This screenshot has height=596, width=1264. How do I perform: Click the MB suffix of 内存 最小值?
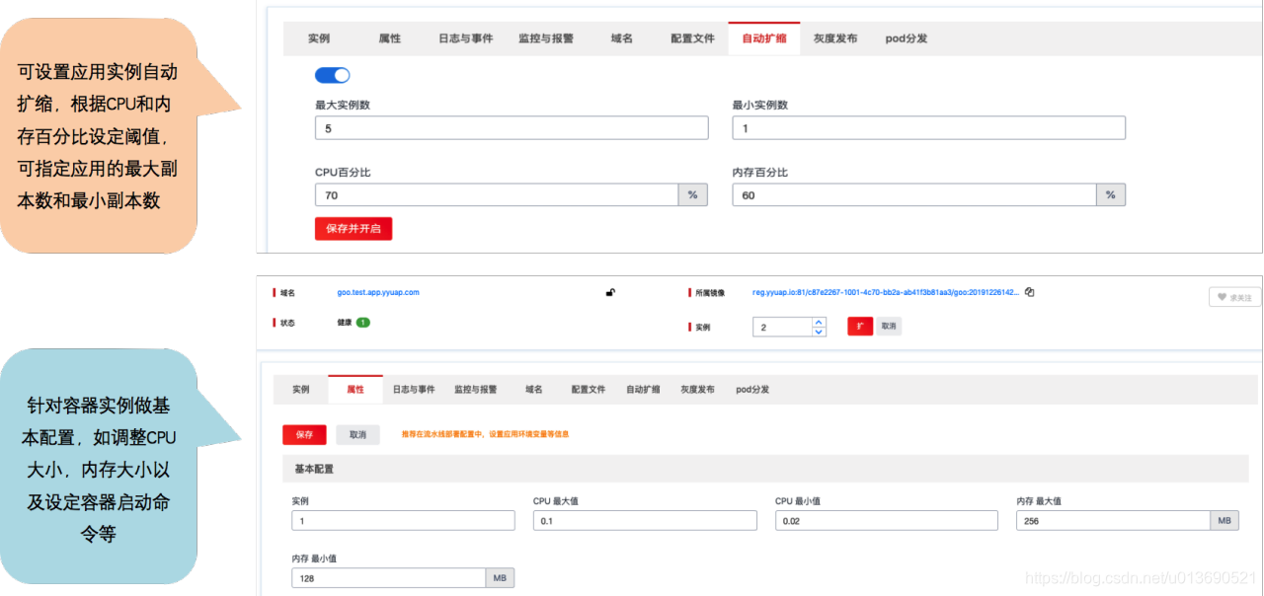[500, 578]
